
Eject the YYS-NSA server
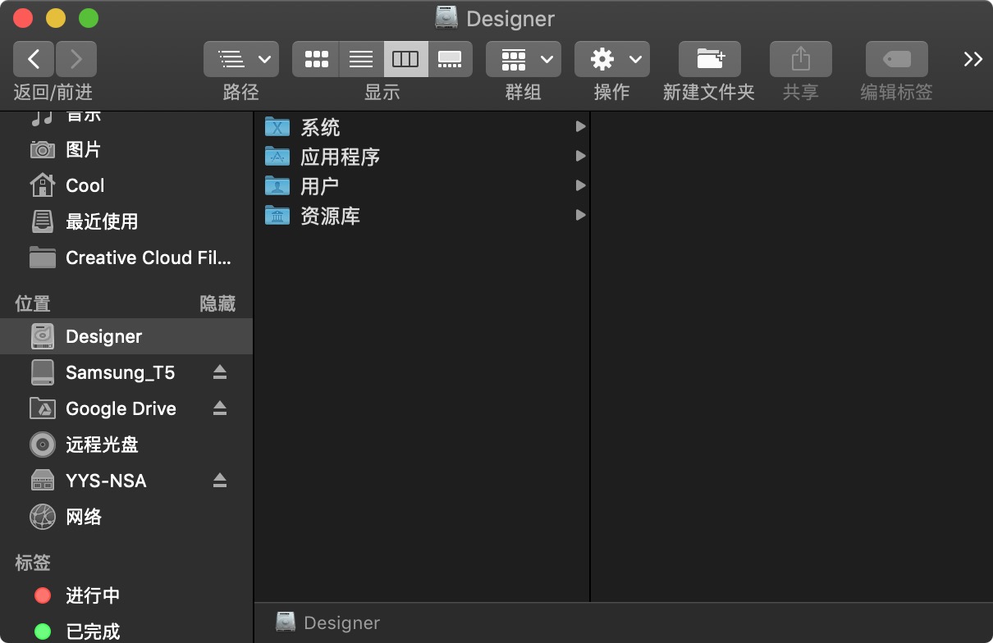(219, 481)
